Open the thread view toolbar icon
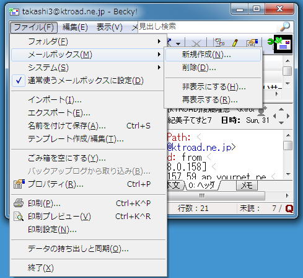Screen dimensions: 303x278 point(219,42)
